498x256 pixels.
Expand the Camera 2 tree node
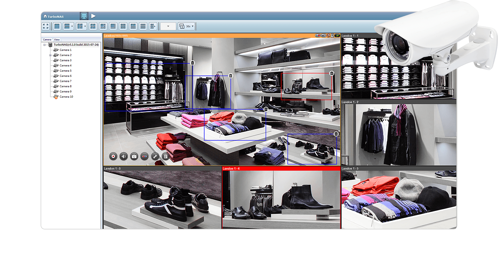point(50,55)
